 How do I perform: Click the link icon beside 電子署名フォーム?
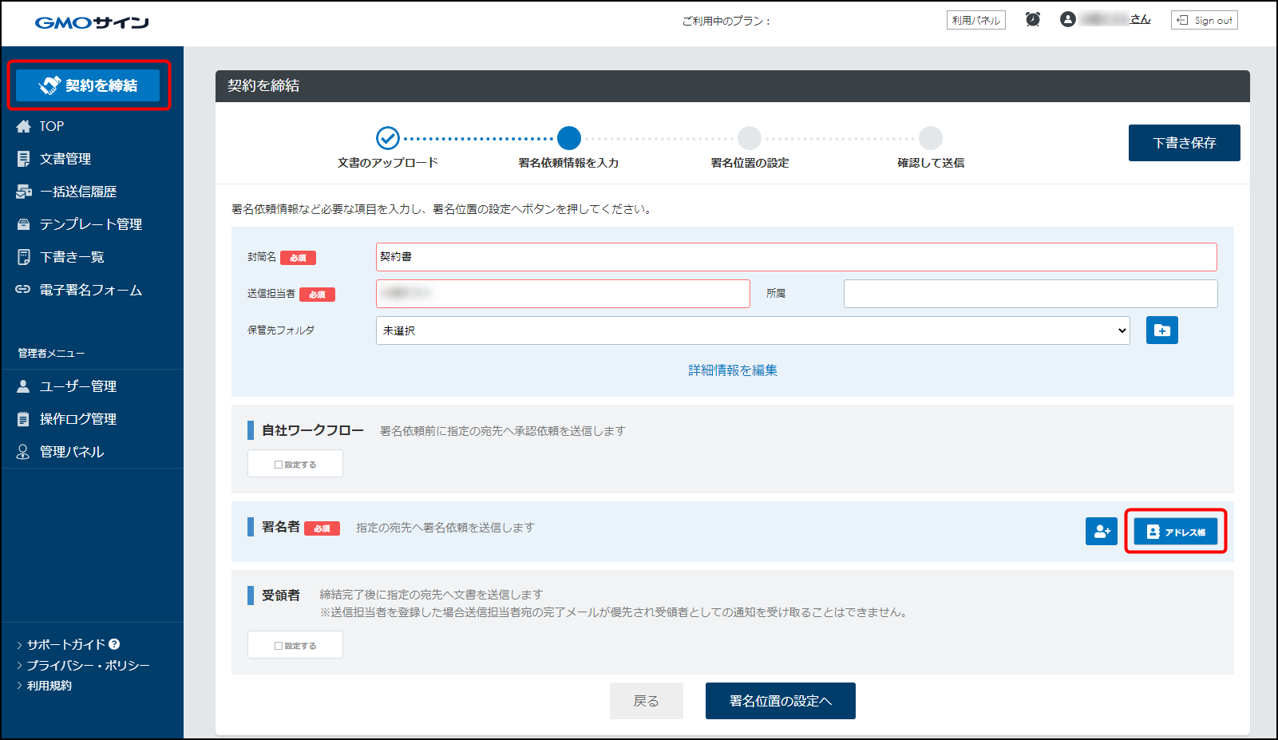coord(23,290)
